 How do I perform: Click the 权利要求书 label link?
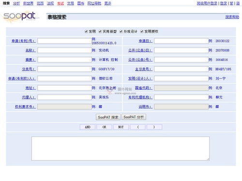[x=26, y=106]
